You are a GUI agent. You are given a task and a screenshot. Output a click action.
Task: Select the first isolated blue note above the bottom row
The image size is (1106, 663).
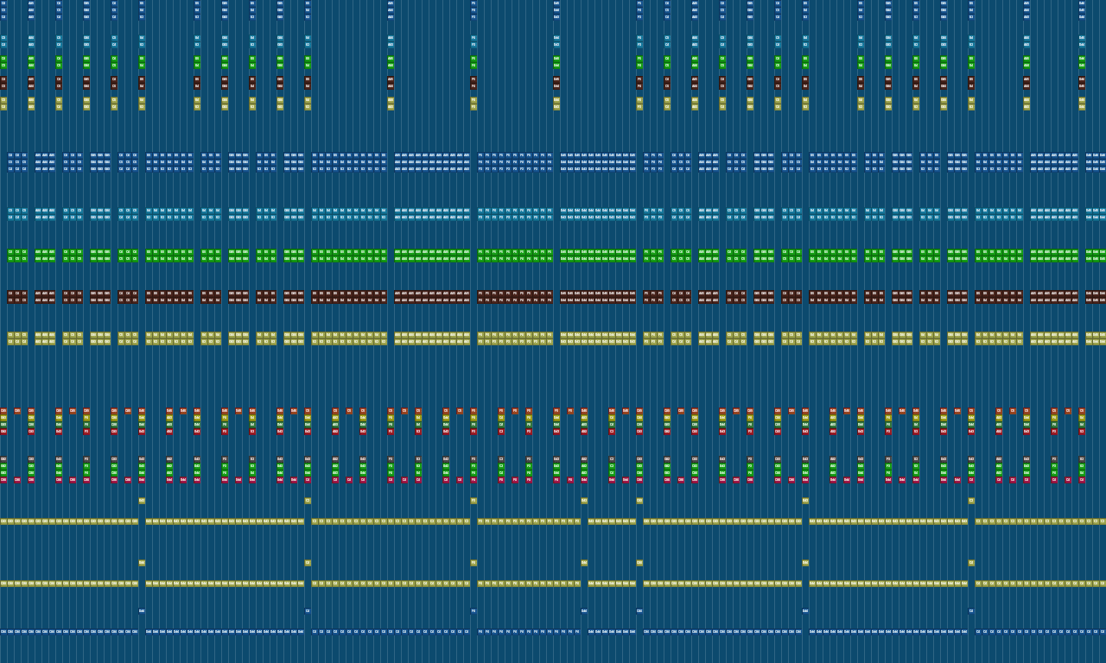(x=142, y=611)
